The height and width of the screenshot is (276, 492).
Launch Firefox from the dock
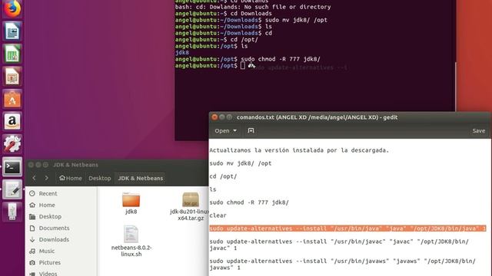pos(12,8)
